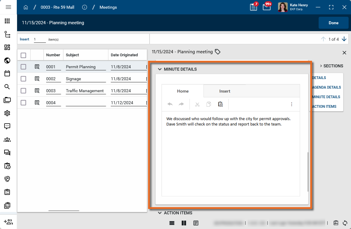Screen dimensions: 351x229
Task: Collapse the Minute Details section
Action: (x=160, y=69)
